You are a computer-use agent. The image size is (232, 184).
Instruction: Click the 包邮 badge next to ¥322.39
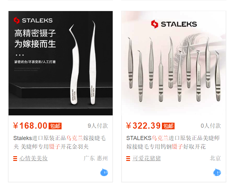(168, 126)
